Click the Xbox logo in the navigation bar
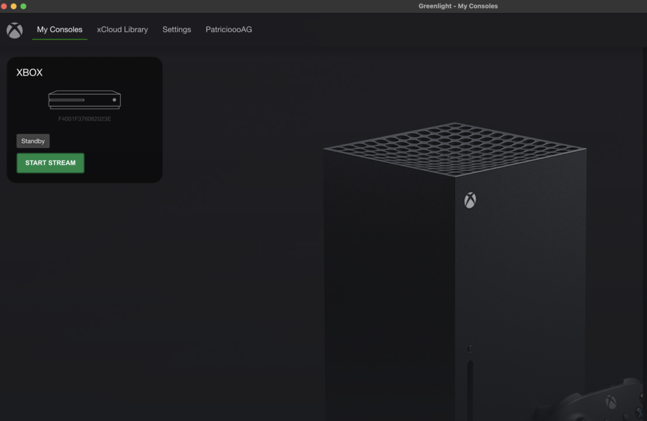 click(x=15, y=30)
